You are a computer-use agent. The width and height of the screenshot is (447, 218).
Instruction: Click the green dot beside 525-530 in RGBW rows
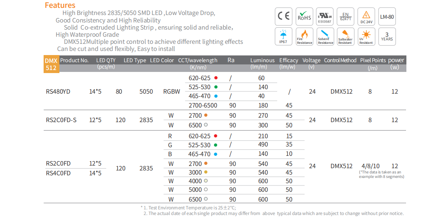tap(216, 87)
